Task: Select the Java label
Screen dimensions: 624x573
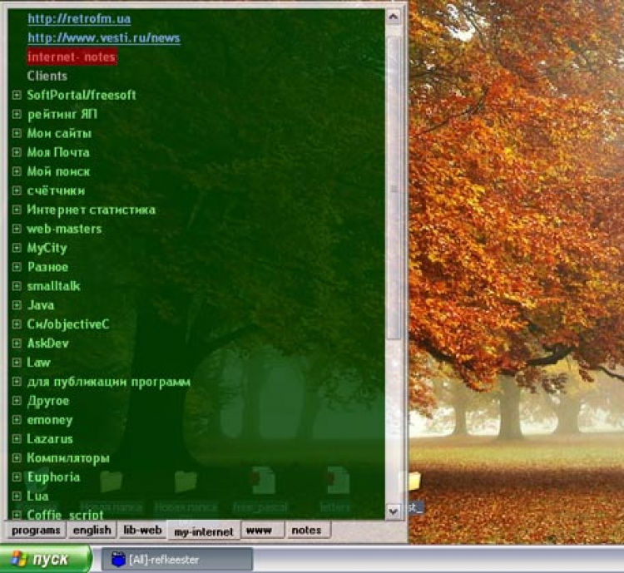Action: click(41, 305)
